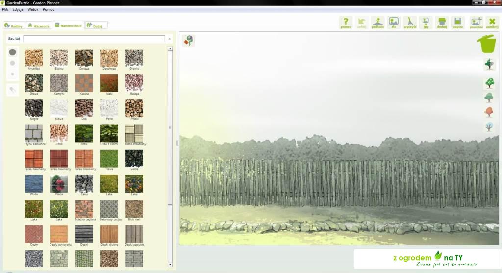
Task: Choose the medium brush size circle
Action: click(12, 63)
